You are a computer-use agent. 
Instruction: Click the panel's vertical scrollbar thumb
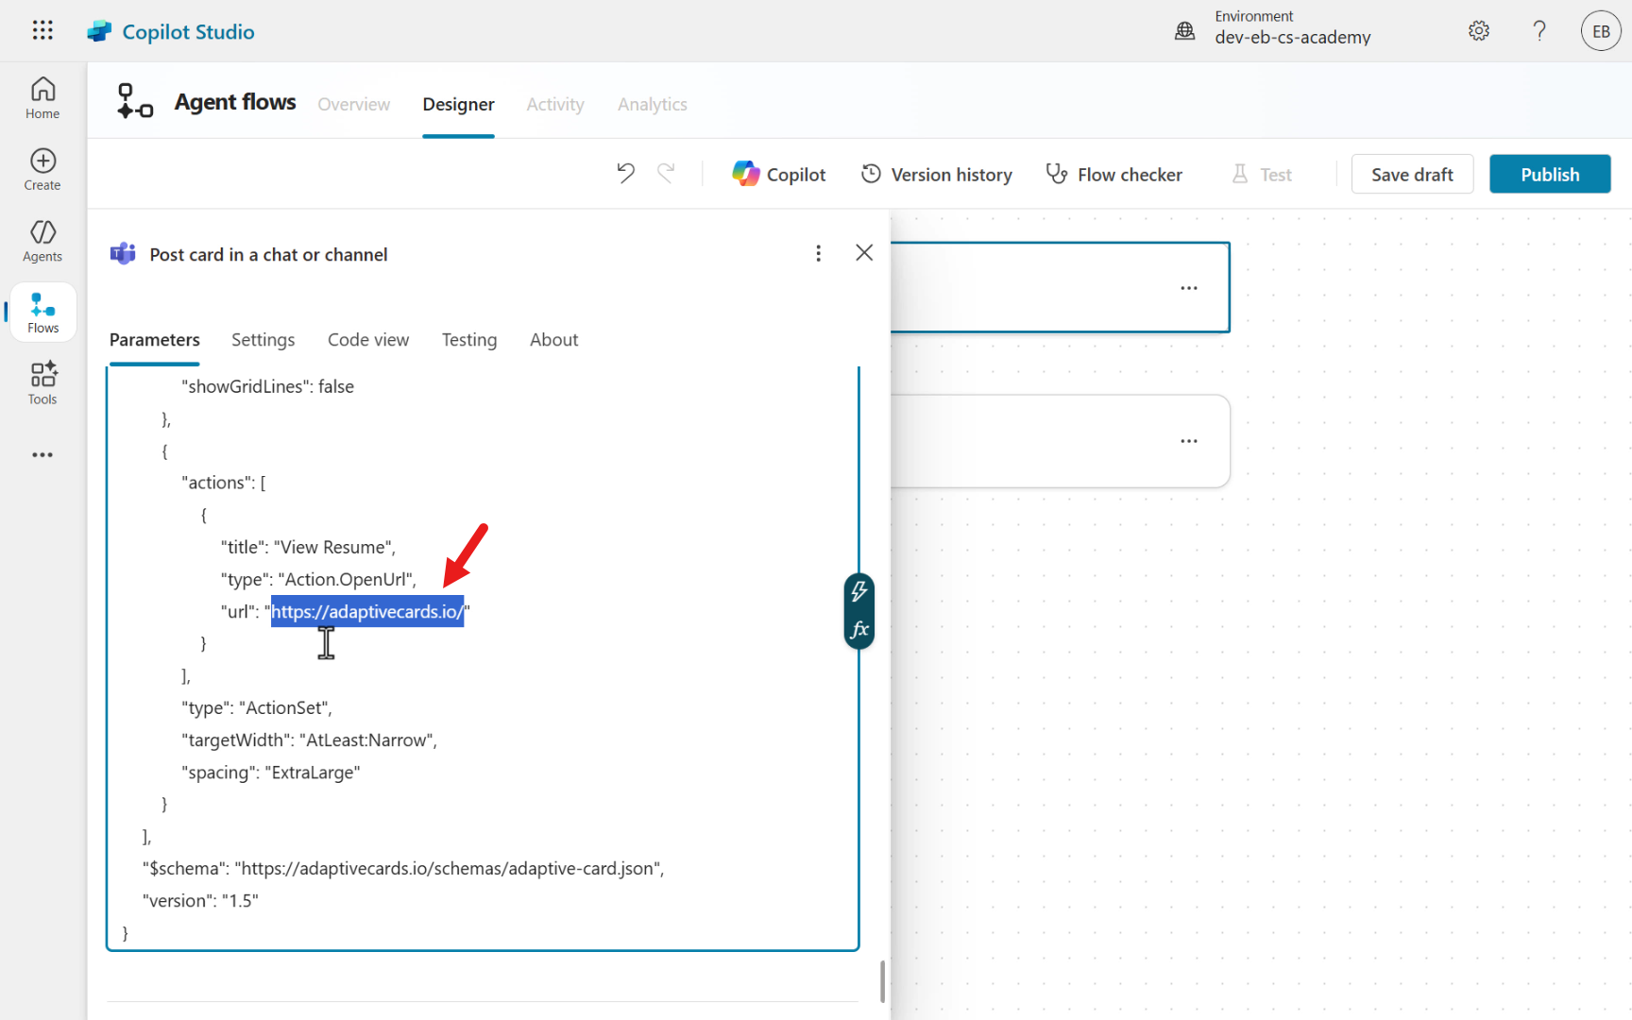tap(882, 982)
